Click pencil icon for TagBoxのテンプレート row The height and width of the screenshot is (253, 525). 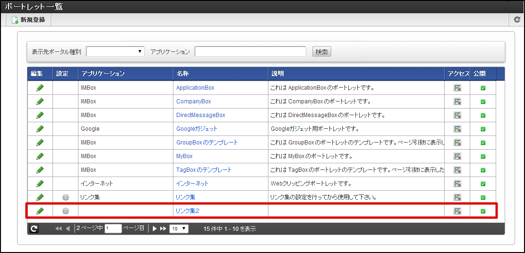coord(40,170)
